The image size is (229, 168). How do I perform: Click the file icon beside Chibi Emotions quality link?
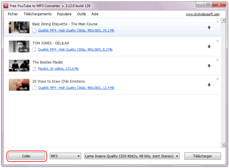[x=34, y=88]
